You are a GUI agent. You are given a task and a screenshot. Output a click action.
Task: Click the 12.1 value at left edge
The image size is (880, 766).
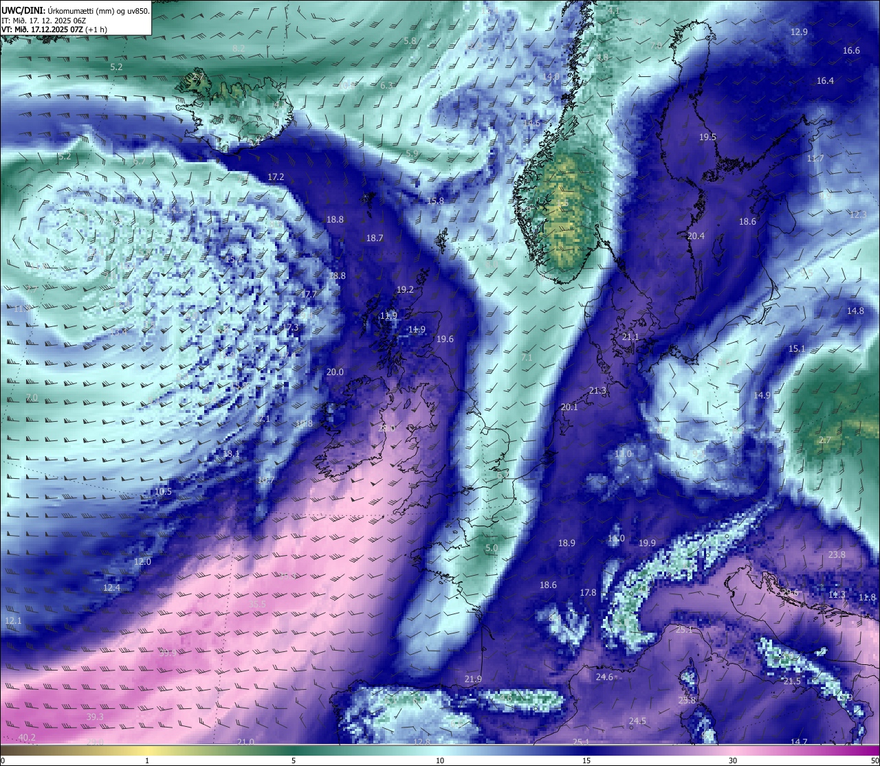(13, 620)
